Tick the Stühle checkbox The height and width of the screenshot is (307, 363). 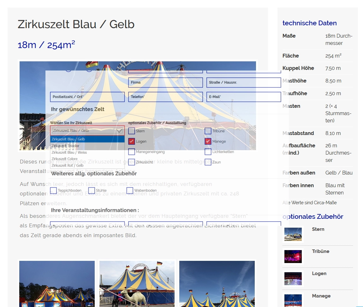(92, 190)
